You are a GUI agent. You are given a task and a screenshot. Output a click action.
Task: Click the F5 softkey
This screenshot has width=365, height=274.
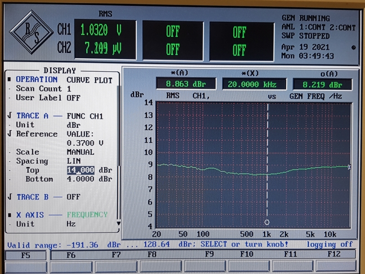[x=26, y=255]
